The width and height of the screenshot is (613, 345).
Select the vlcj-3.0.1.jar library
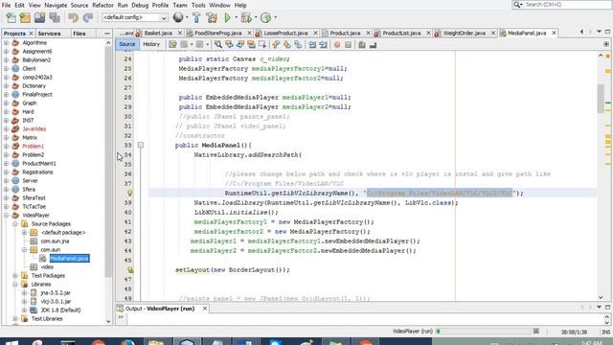coord(56,301)
